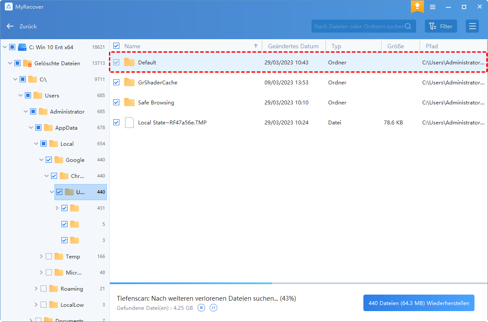The height and width of the screenshot is (322, 488).
Task: Uncheck the GrShaderCache checkbox
Action: (x=116, y=82)
